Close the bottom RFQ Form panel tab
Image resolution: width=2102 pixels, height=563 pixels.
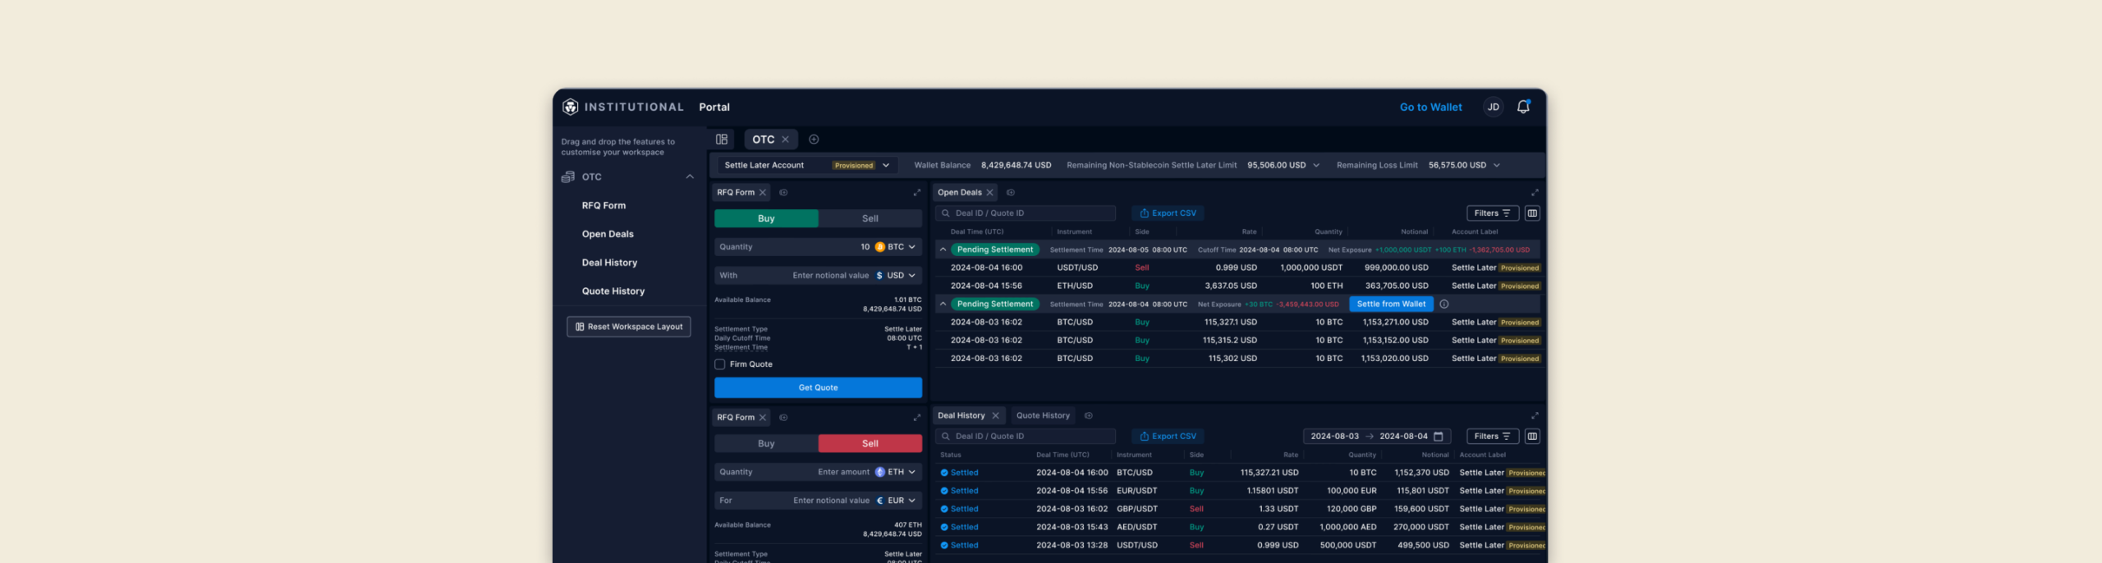(763, 418)
